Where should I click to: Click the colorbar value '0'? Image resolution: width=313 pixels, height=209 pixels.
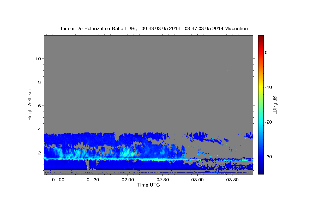pos(266,53)
